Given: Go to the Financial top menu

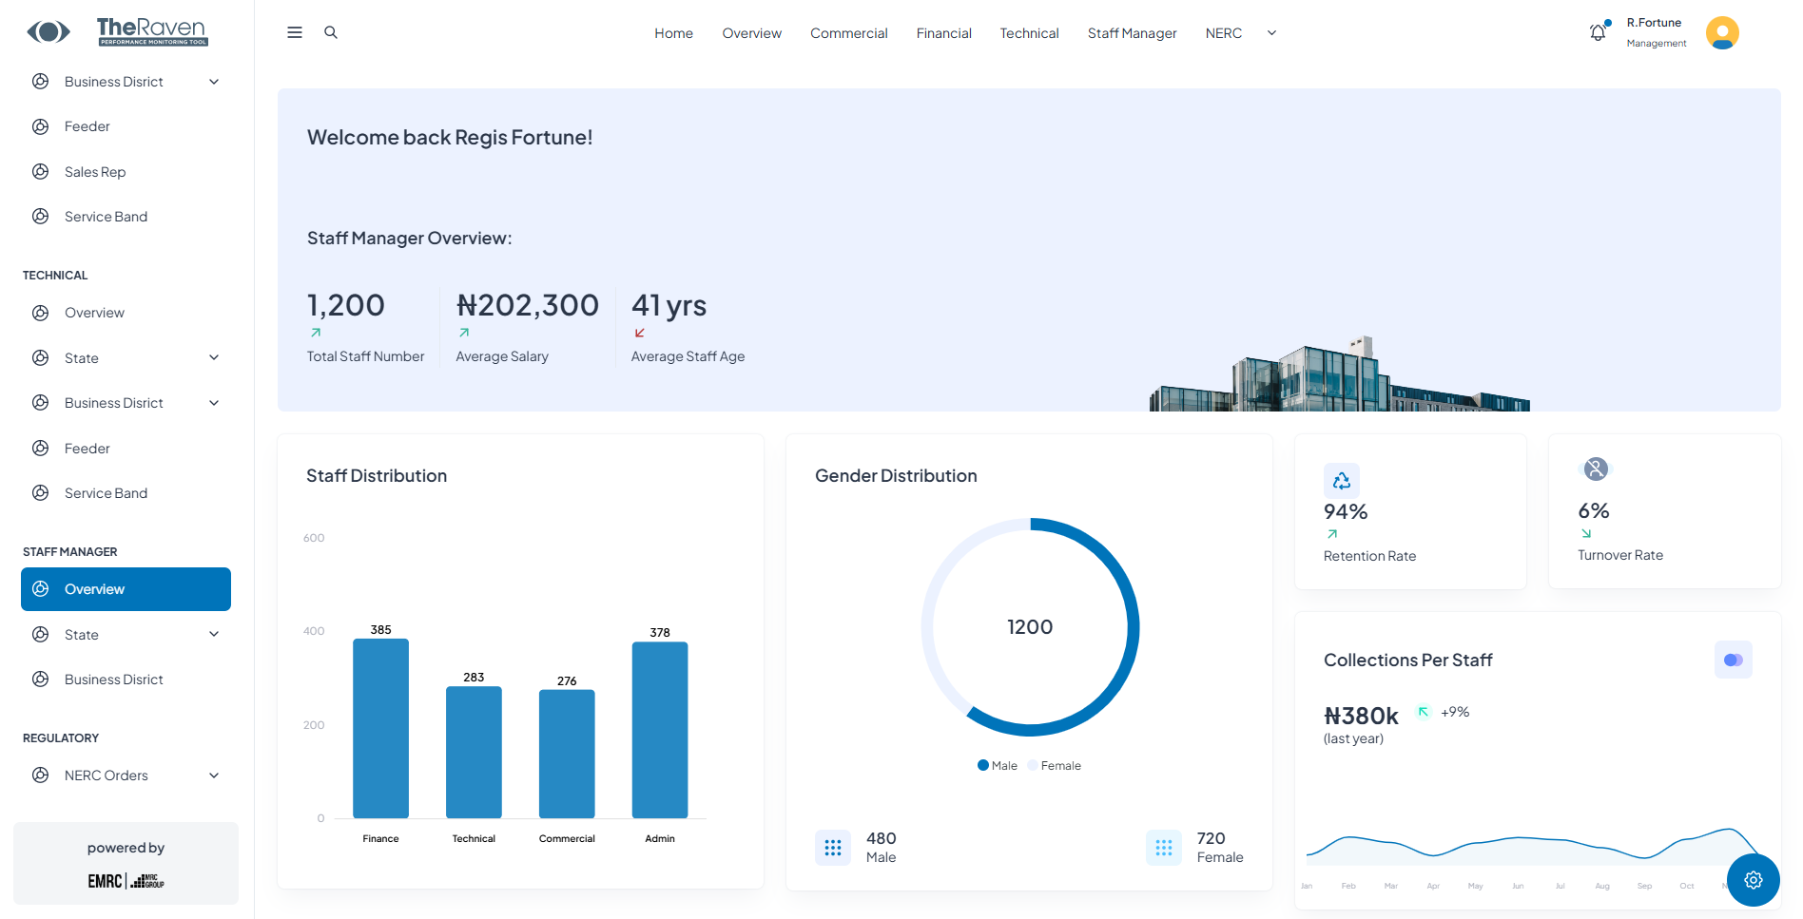Looking at the screenshot, I should [943, 33].
